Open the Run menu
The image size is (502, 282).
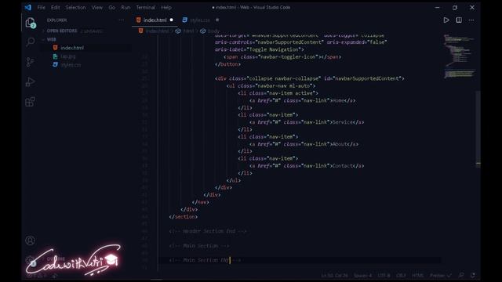tap(125, 7)
